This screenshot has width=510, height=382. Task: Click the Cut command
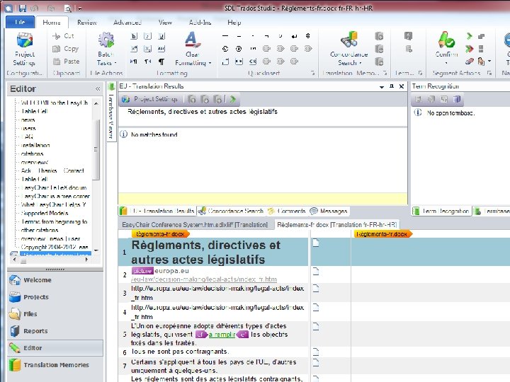click(64, 36)
